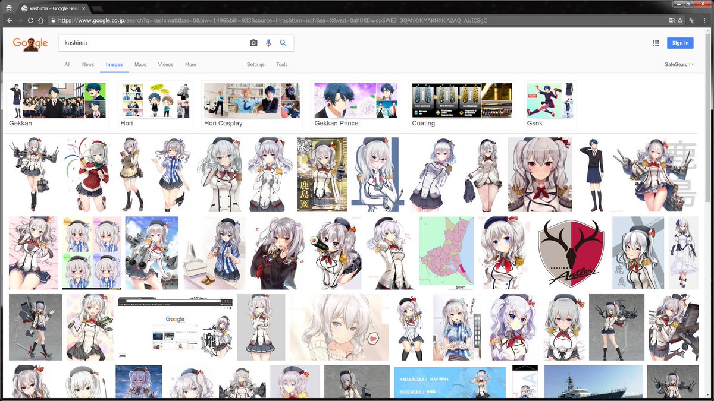This screenshot has width=714, height=401.
Task: Refine search with Hori suggestion
Action: 155,106
